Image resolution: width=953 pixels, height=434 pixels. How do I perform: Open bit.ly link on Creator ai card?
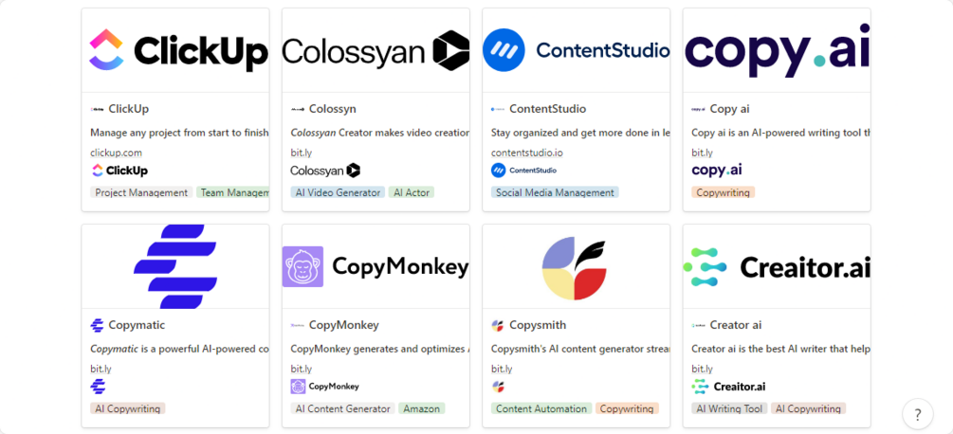(702, 369)
